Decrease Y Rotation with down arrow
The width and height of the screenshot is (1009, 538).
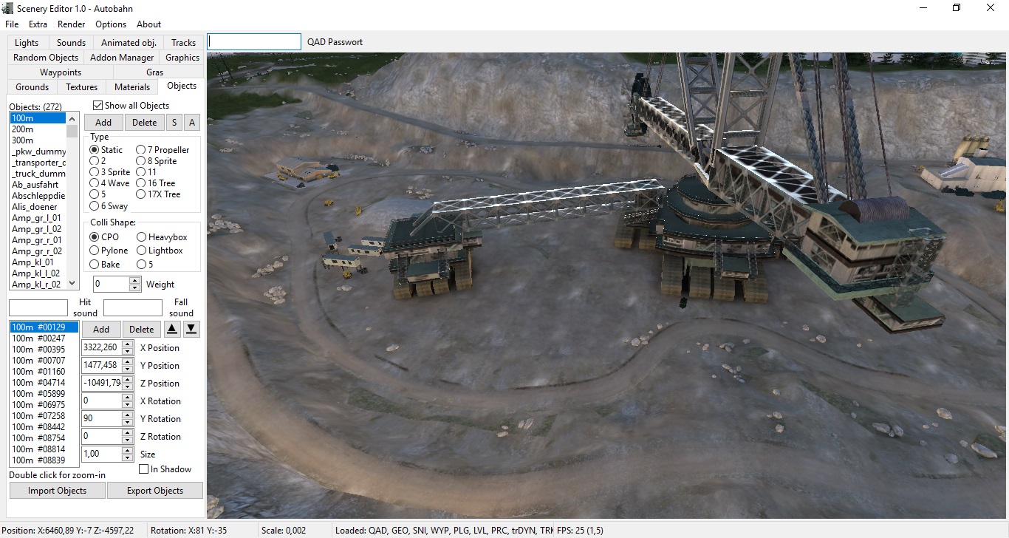click(x=128, y=423)
